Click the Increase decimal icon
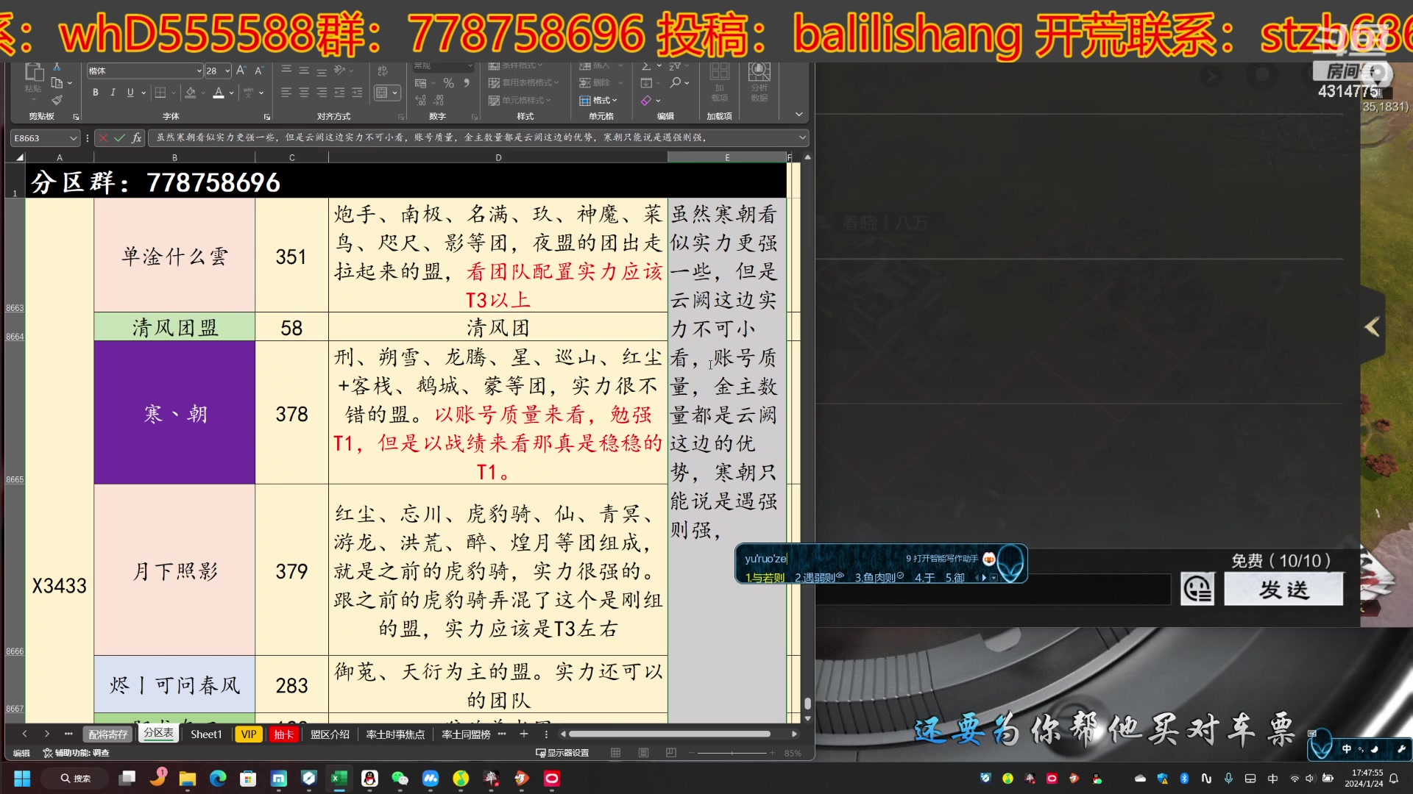 click(x=420, y=100)
